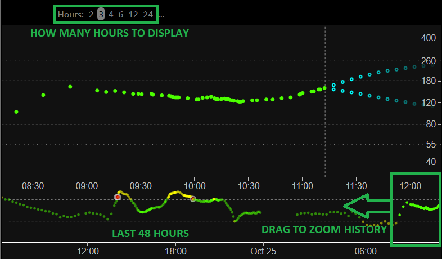Click the 10:30 time label on the main axis

point(249,186)
